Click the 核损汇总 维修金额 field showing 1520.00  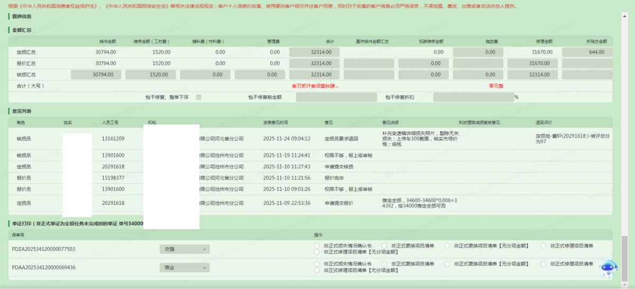(x=150, y=75)
